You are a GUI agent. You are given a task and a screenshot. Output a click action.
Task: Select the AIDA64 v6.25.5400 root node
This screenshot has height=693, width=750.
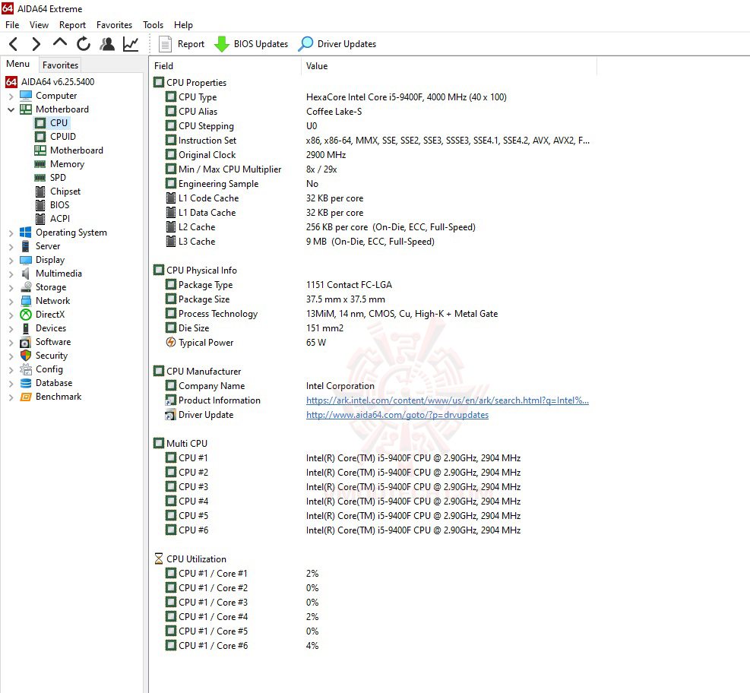[50, 82]
